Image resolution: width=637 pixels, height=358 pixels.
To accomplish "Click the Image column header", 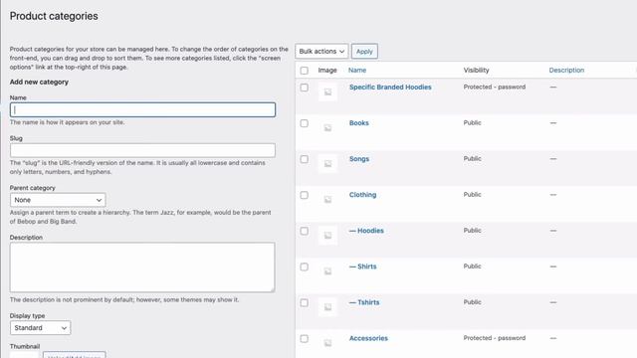I will pyautogui.click(x=327, y=70).
